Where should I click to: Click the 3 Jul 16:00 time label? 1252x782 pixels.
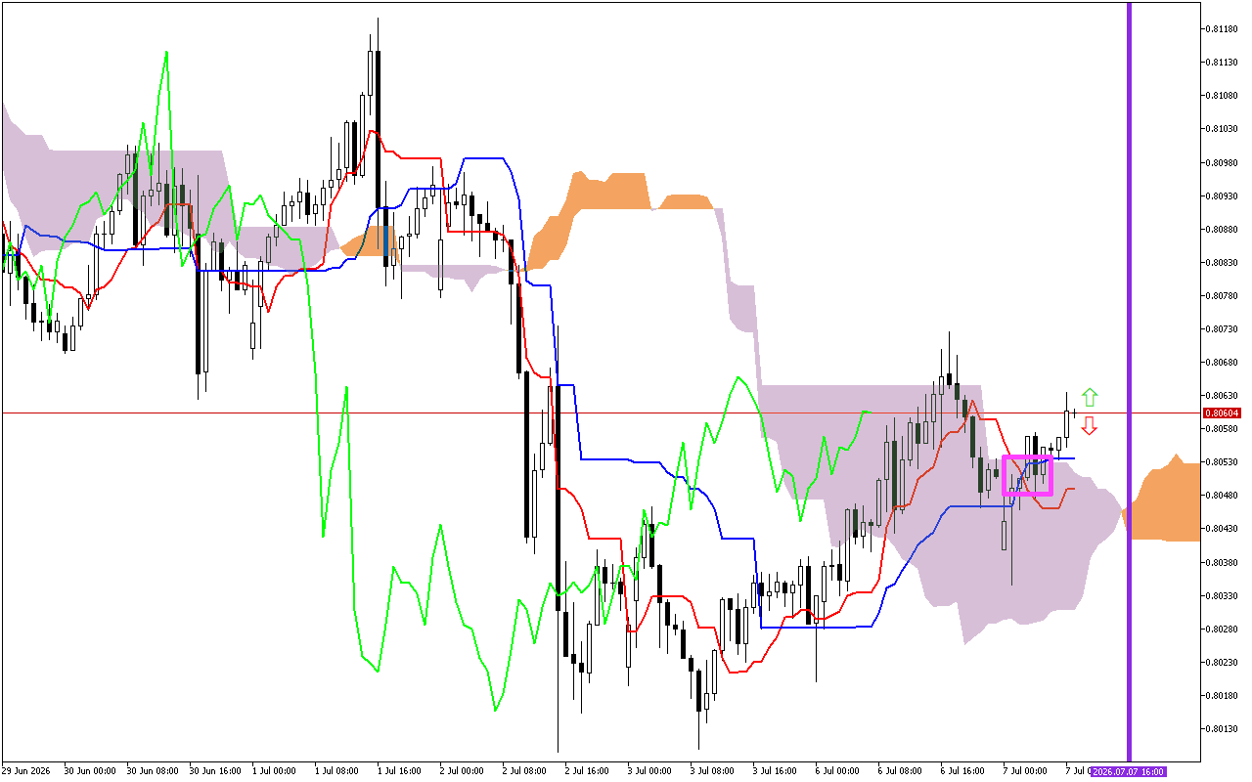(774, 771)
